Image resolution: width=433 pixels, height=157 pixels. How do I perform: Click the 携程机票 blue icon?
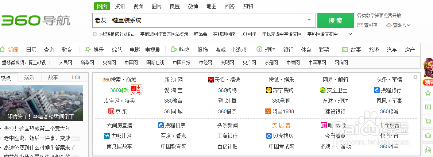coord(161,125)
